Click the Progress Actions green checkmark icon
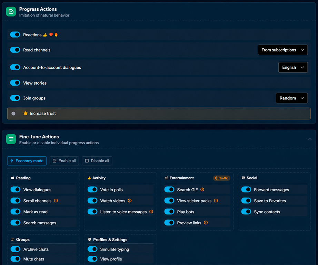The width and height of the screenshot is (318, 265). tap(11, 12)
